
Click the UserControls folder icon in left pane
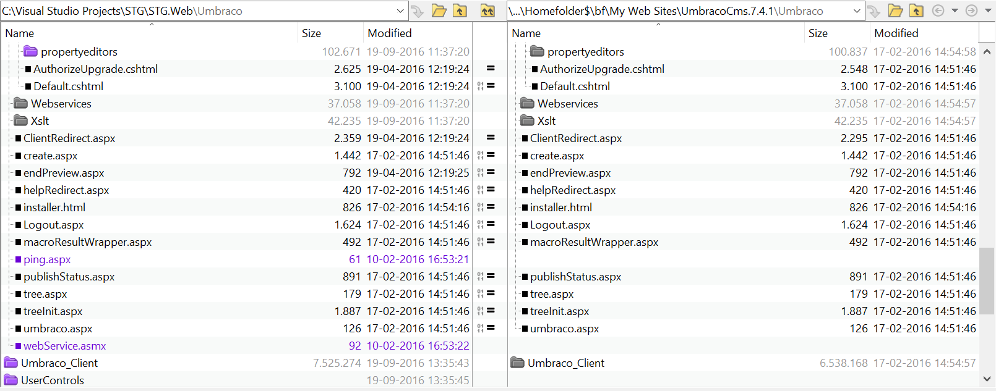click(11, 380)
